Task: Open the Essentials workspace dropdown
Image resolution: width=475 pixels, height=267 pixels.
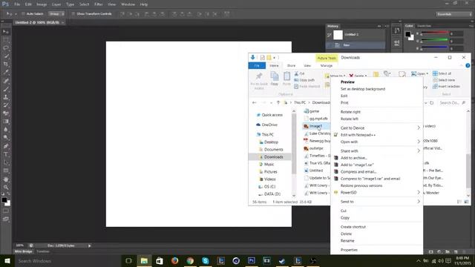Action: point(453,14)
